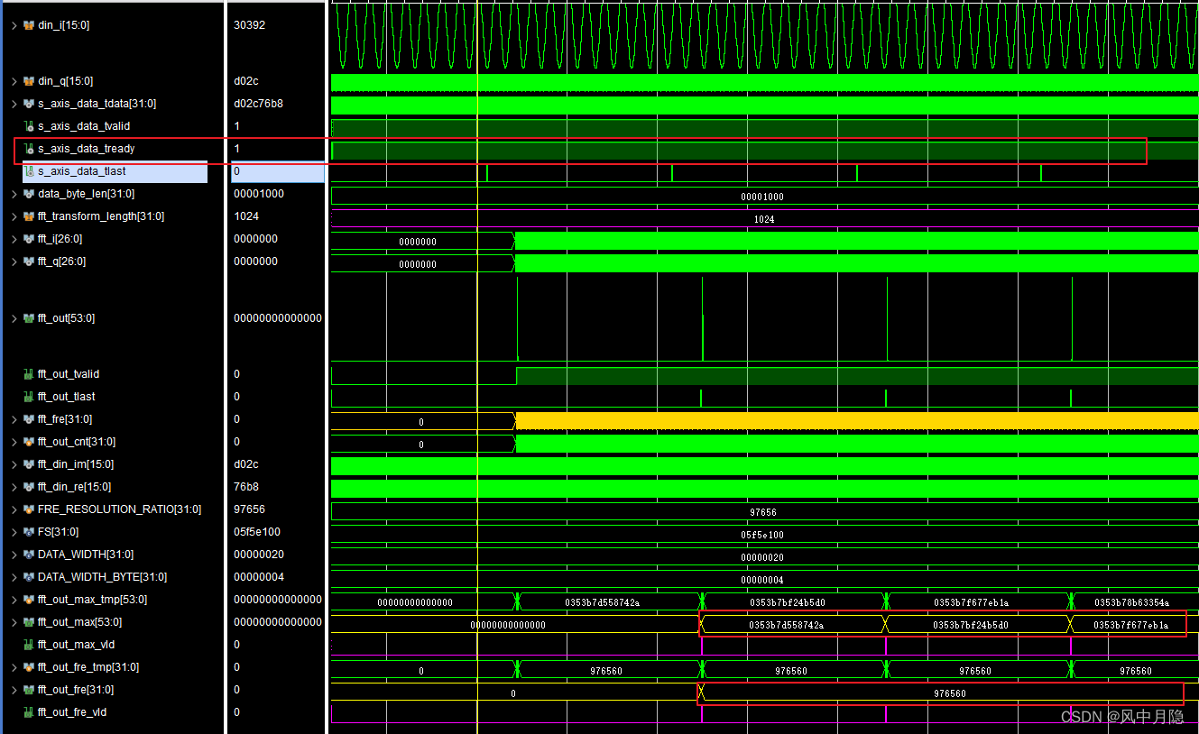Click the bus icon beside fft_q[26:0]

pyautogui.click(x=29, y=261)
